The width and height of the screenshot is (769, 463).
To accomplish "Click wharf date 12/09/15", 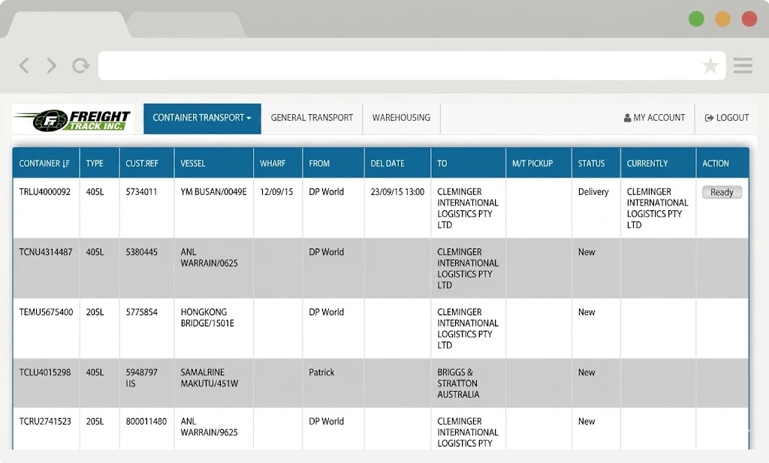I will coord(276,192).
